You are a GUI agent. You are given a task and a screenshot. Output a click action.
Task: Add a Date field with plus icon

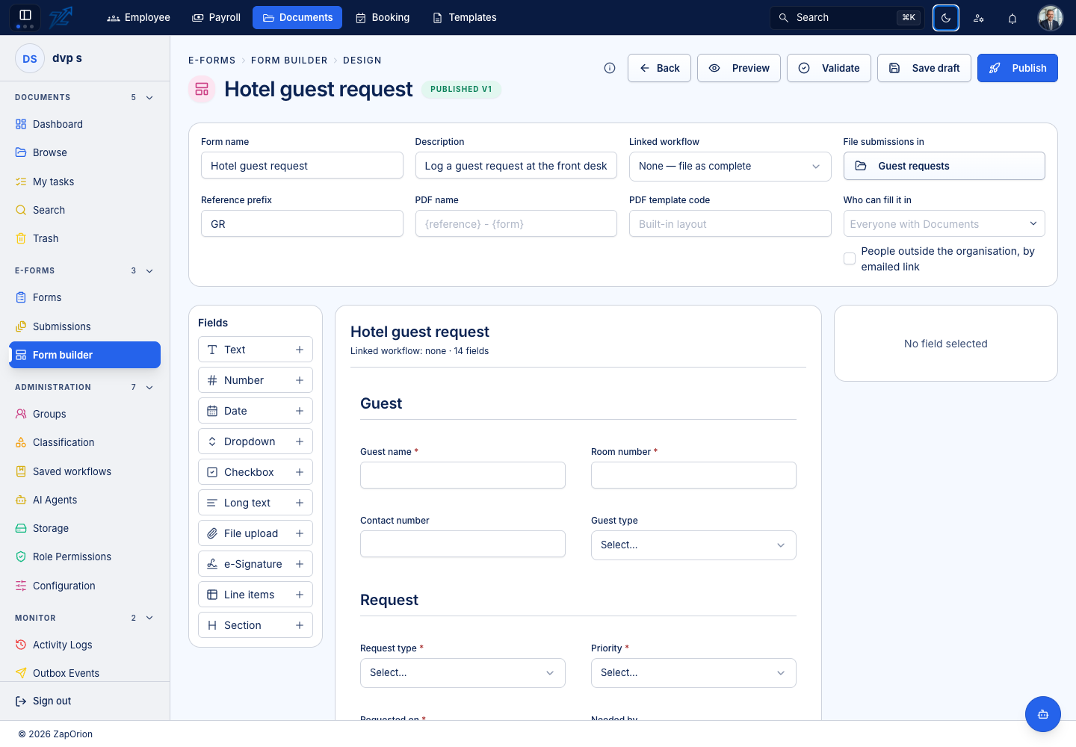point(300,411)
